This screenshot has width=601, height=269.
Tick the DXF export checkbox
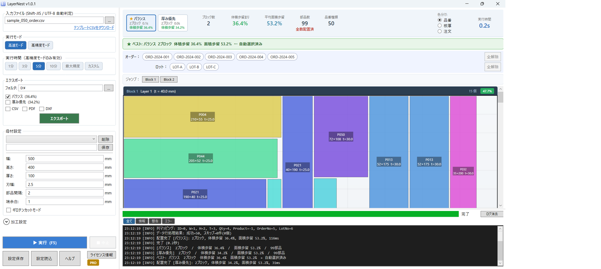(x=42, y=109)
